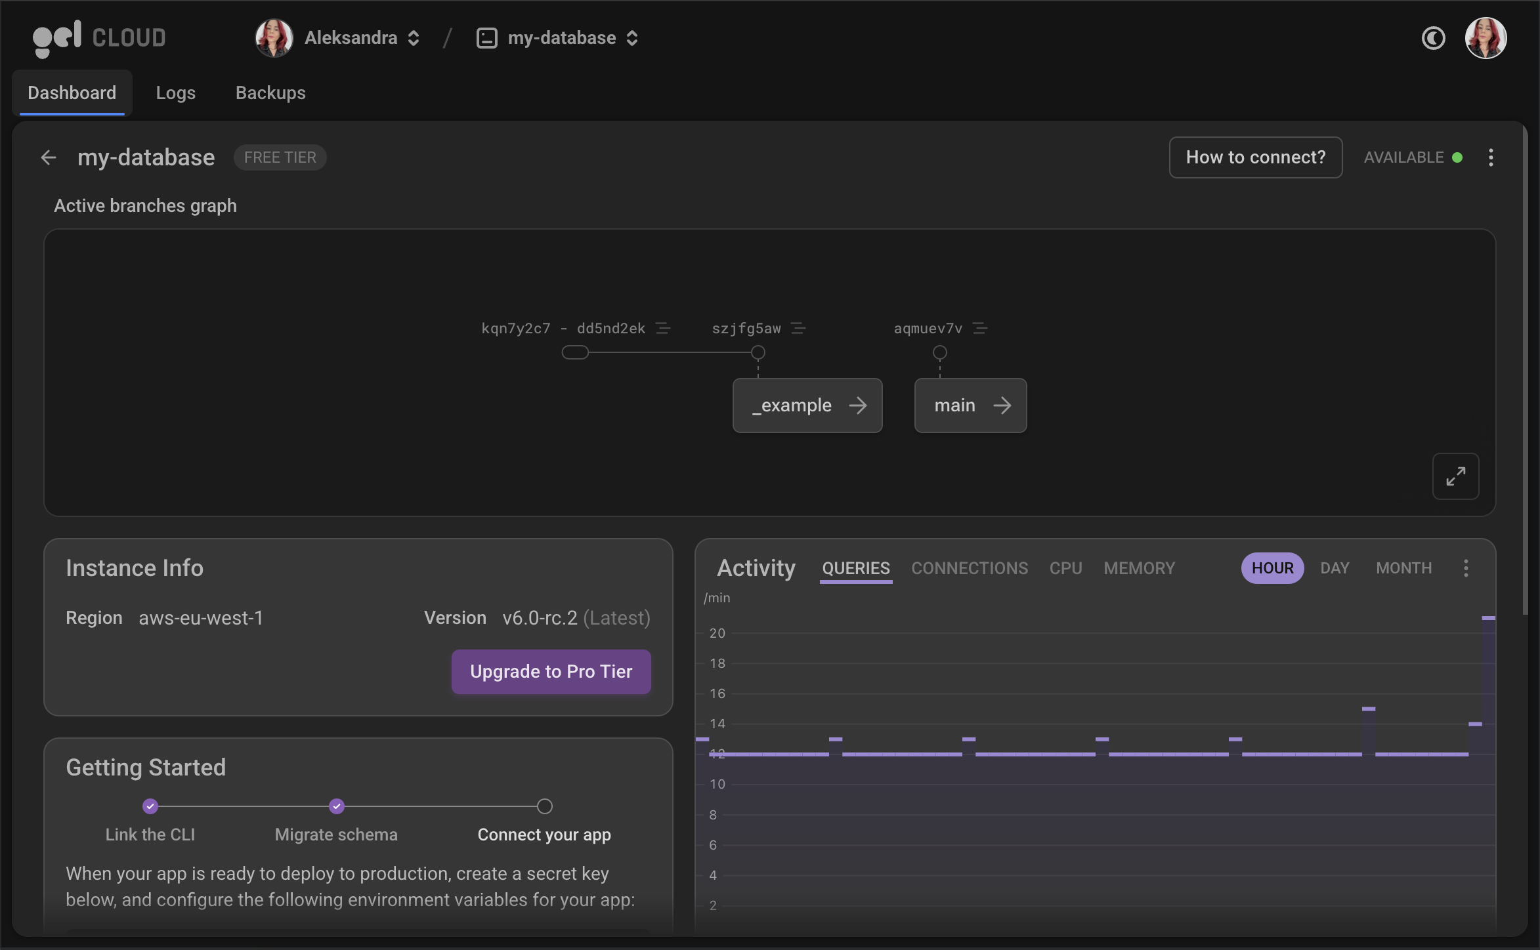
Task: Open Aleksandra organization switcher
Action: click(414, 38)
